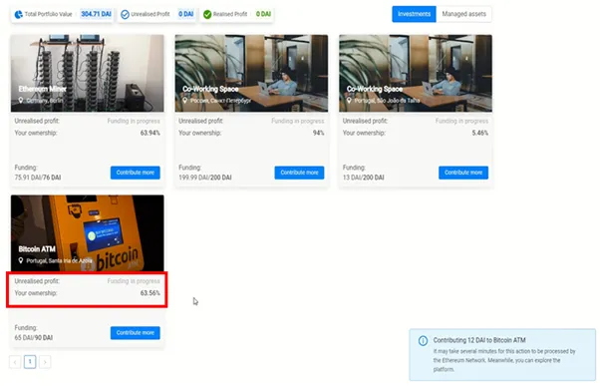Click Funding in progress on Ethereum Miner card

point(134,121)
